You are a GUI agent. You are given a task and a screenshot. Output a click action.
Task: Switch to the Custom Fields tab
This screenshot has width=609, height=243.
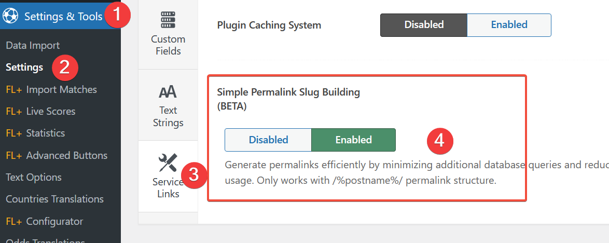point(168,34)
